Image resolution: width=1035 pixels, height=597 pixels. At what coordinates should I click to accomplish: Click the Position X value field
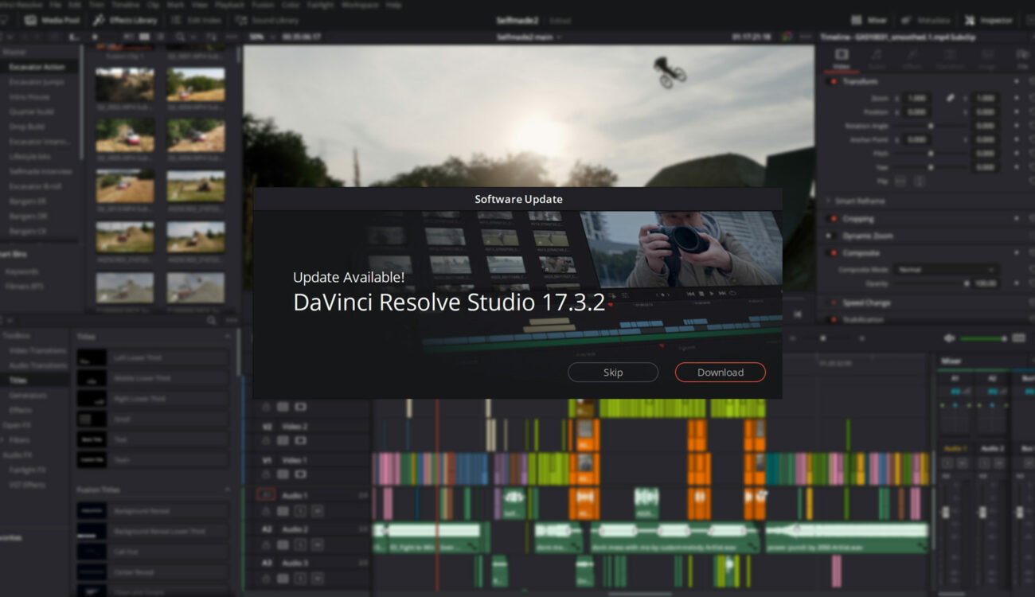tap(917, 112)
